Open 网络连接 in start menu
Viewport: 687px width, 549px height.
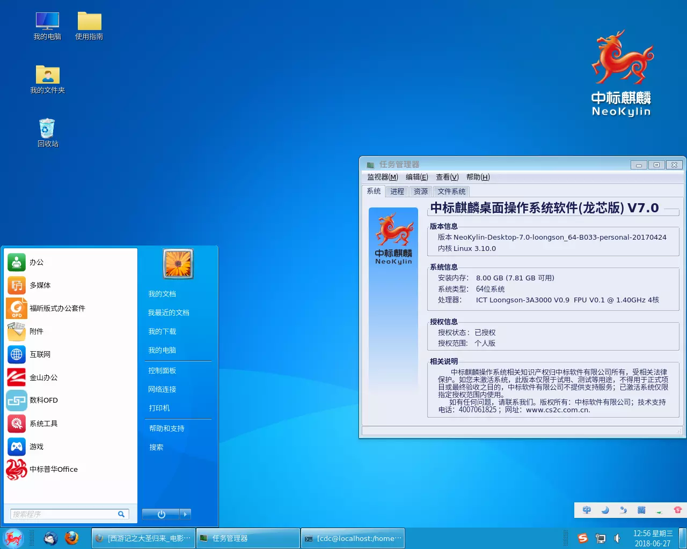click(162, 389)
